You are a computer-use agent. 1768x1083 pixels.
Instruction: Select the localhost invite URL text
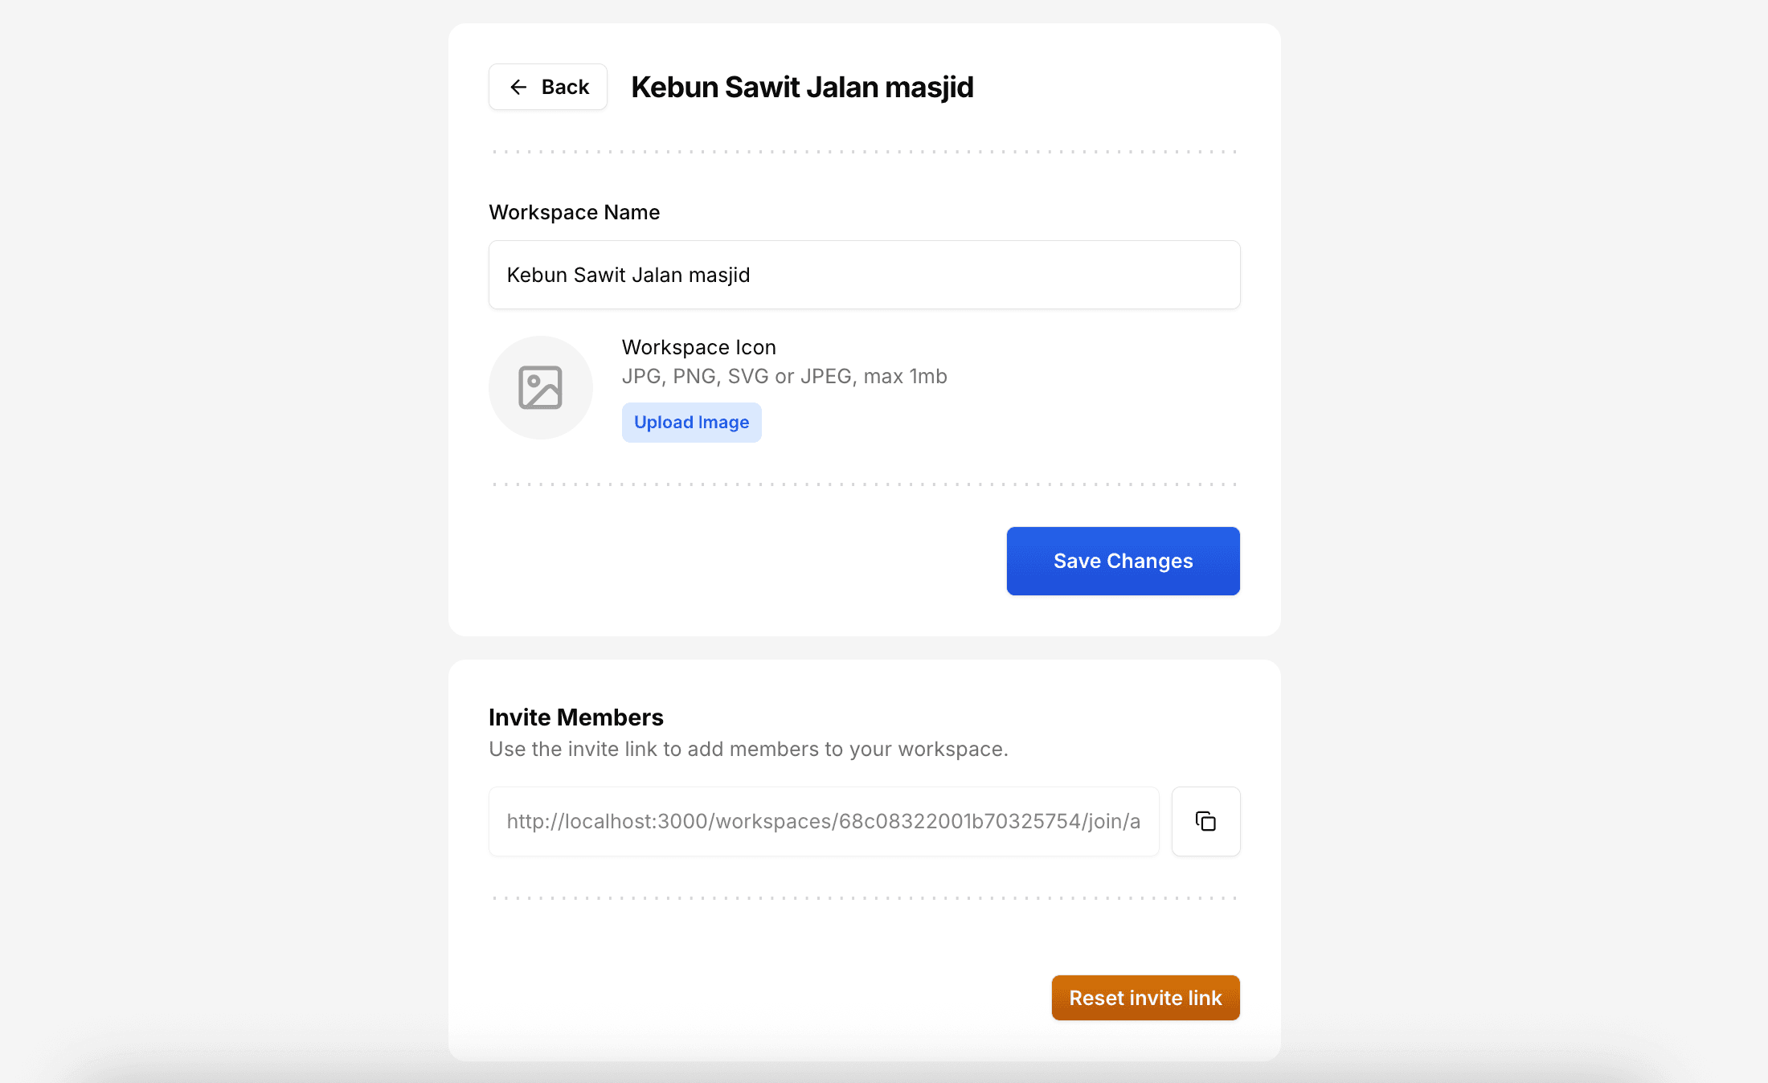click(x=823, y=821)
